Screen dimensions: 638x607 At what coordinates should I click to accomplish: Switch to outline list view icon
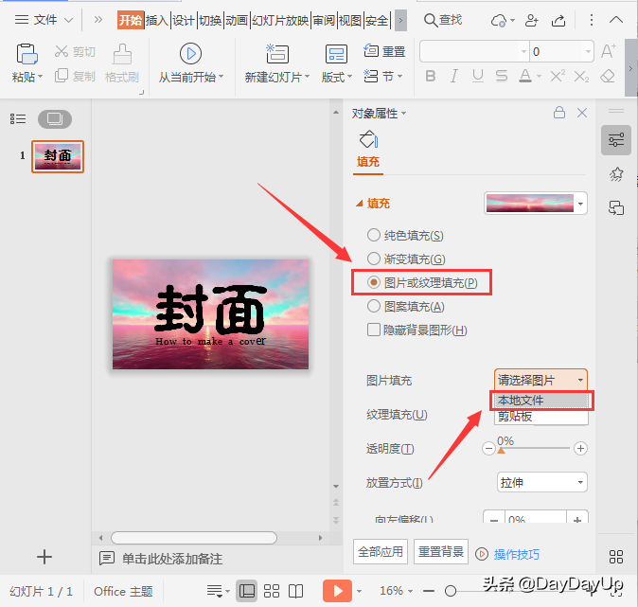tap(18, 119)
